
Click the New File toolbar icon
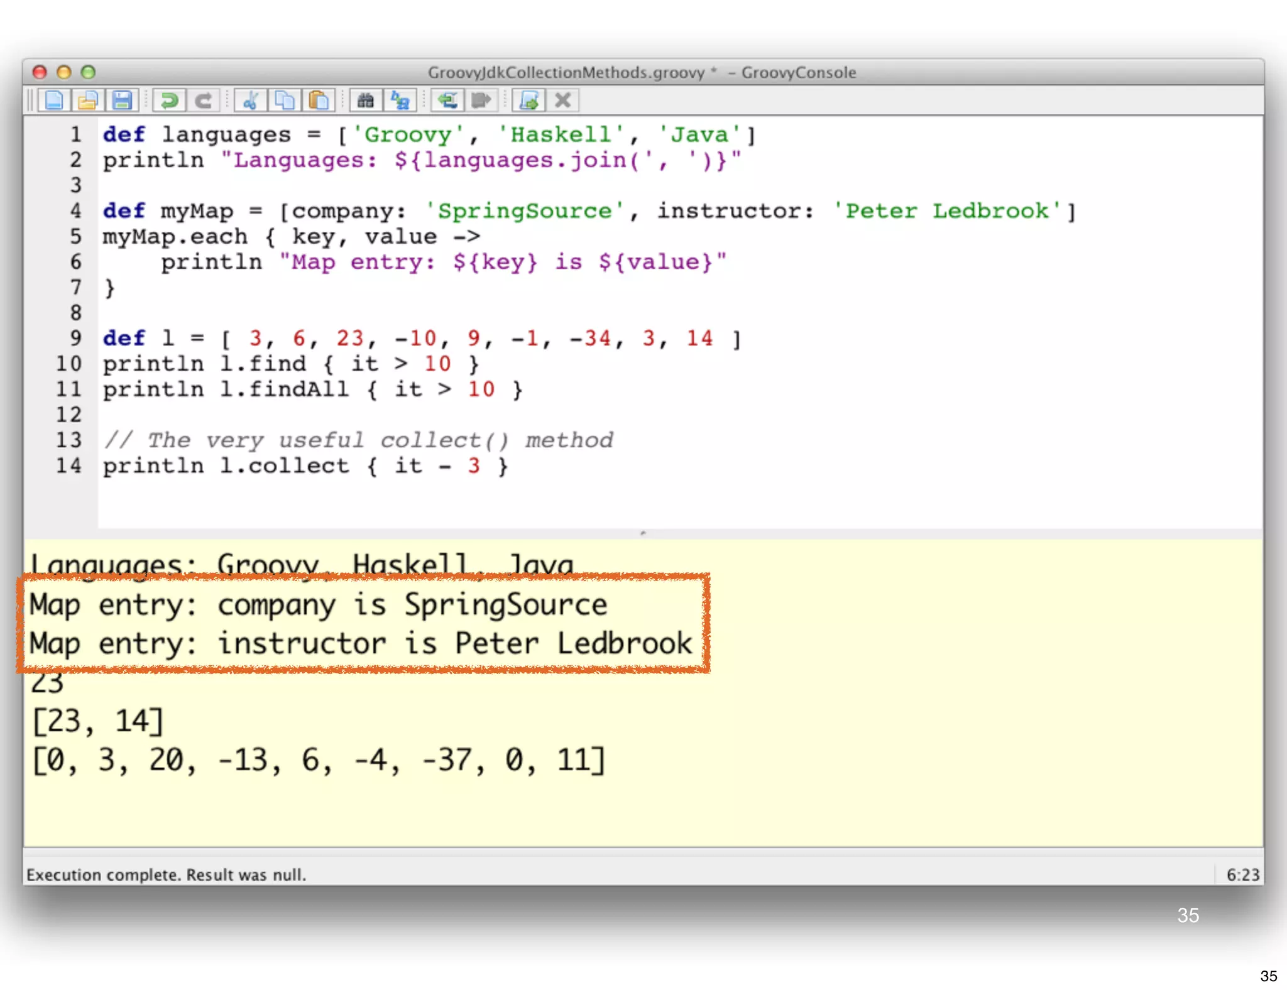[x=54, y=101]
